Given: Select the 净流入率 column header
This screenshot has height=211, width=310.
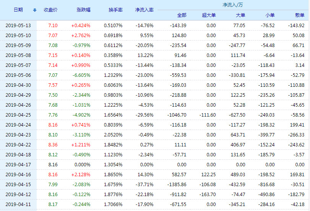Looking at the screenshot, I should 144,10.
